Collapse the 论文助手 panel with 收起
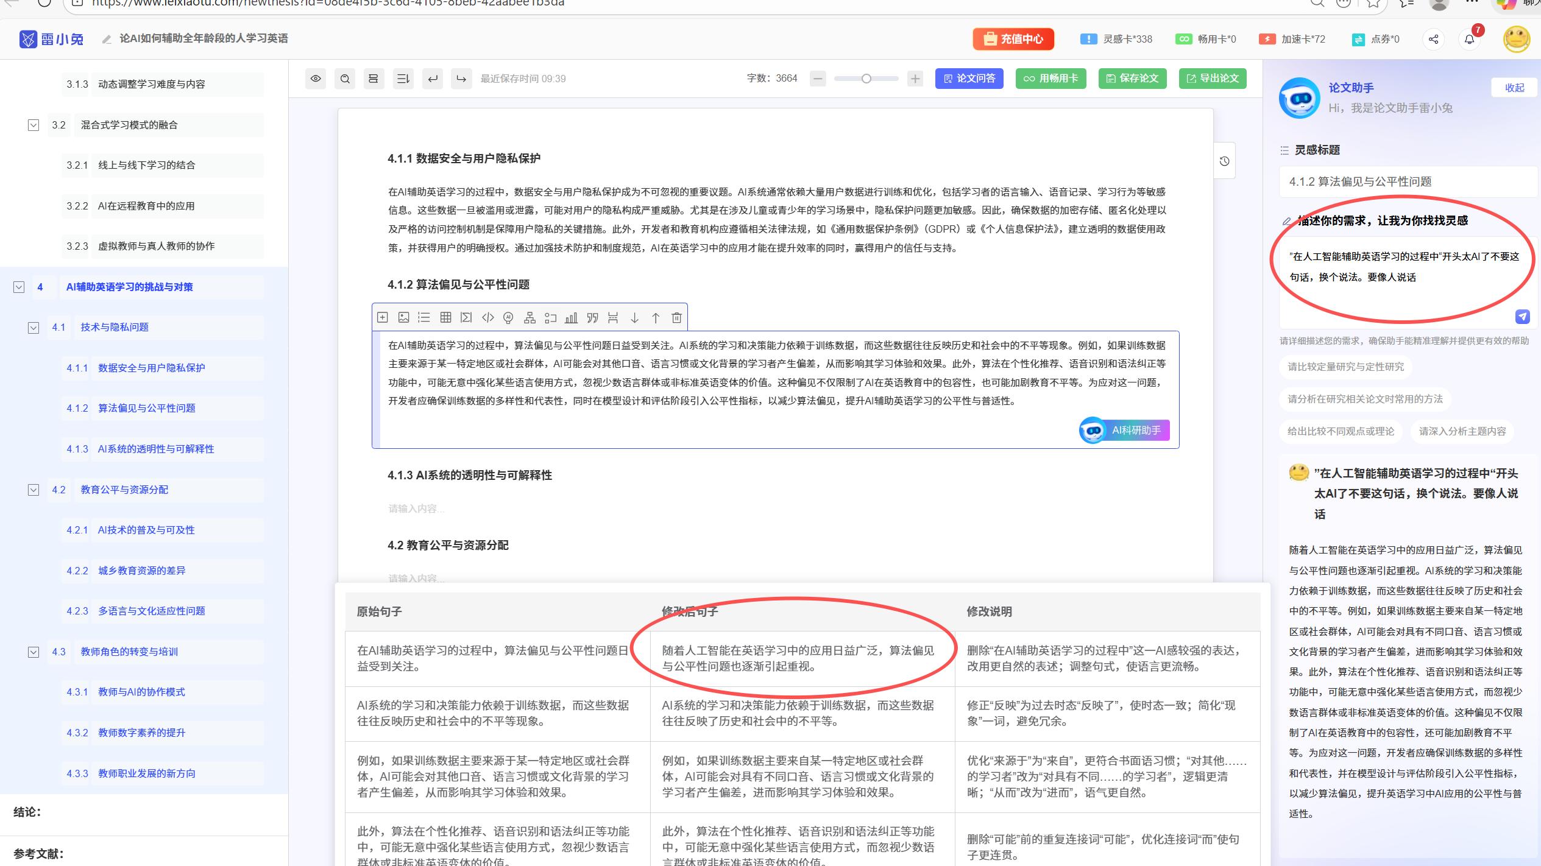The width and height of the screenshot is (1541, 866). tap(1515, 88)
